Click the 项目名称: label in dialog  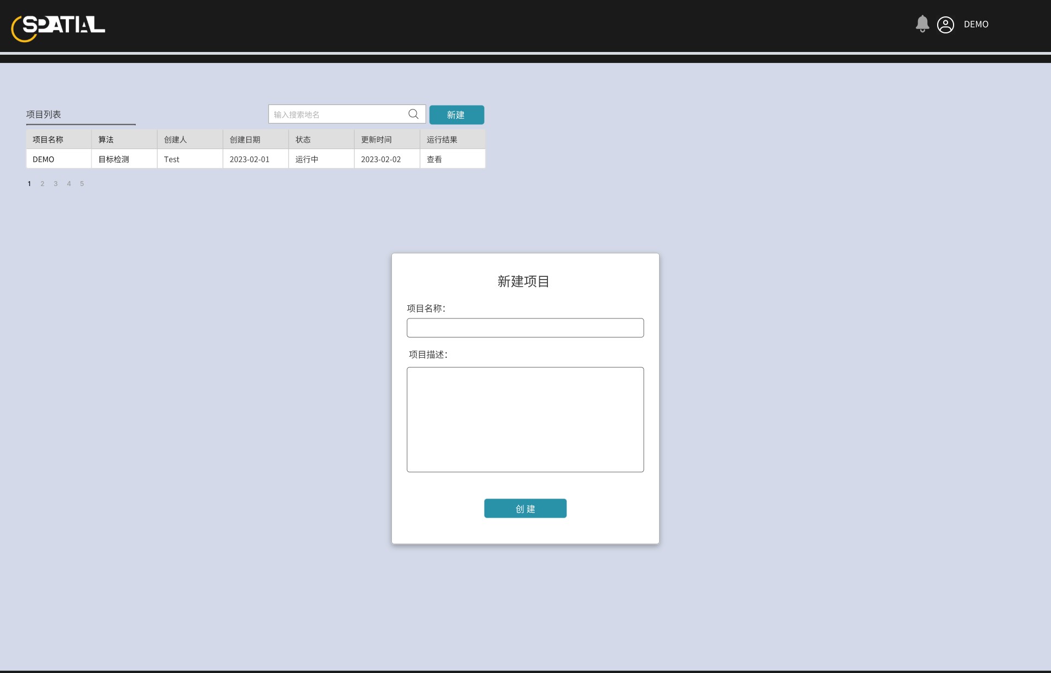(426, 309)
